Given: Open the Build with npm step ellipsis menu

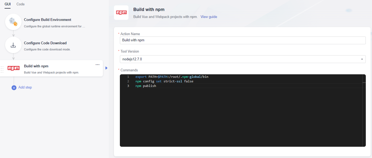Looking at the screenshot, I should pos(98,65).
